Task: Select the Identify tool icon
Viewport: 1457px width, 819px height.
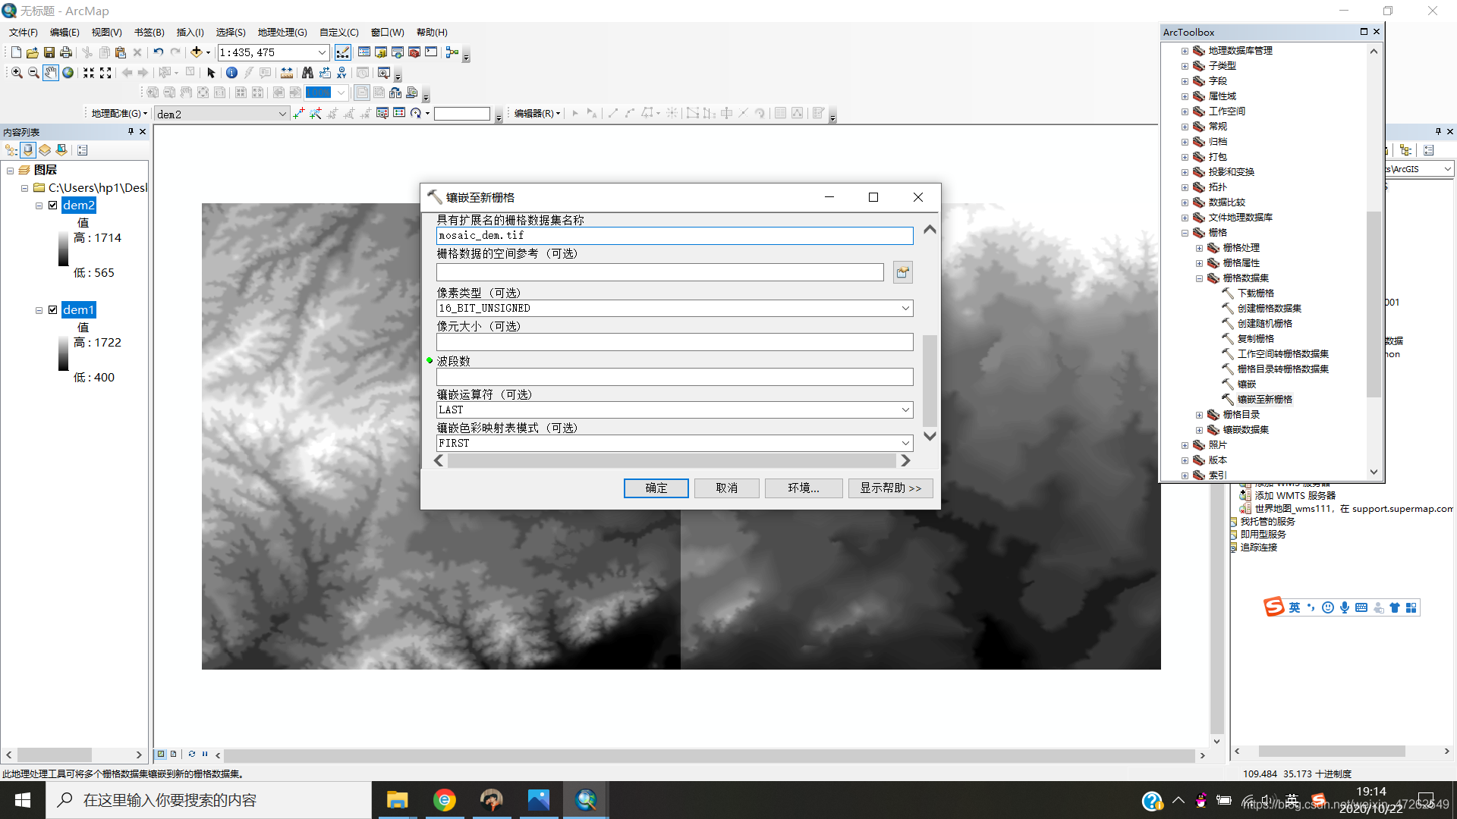Action: (x=231, y=73)
